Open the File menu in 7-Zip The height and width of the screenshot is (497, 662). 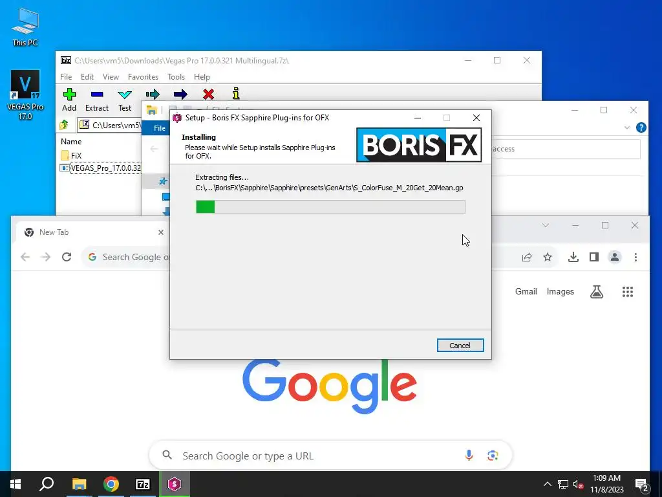[66, 77]
